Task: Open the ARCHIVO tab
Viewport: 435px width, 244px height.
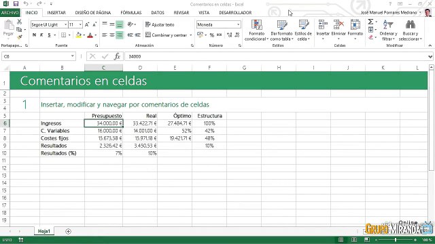Action: tap(10, 13)
